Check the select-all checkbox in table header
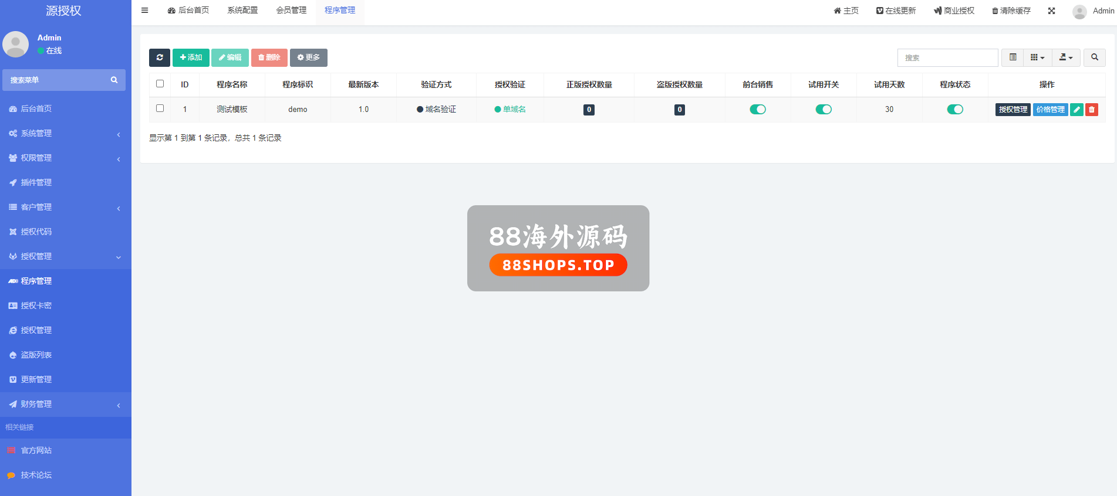Viewport: 1117px width, 496px height. click(160, 84)
